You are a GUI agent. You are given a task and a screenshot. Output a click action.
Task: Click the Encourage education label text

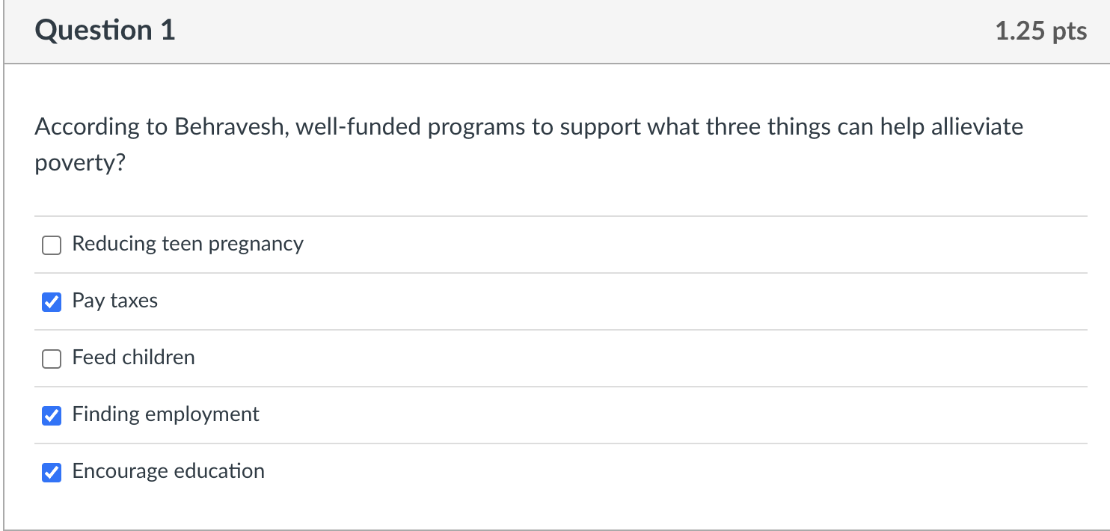tap(168, 471)
